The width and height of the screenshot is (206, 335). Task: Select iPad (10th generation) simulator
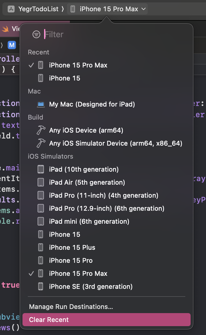coord(107,169)
